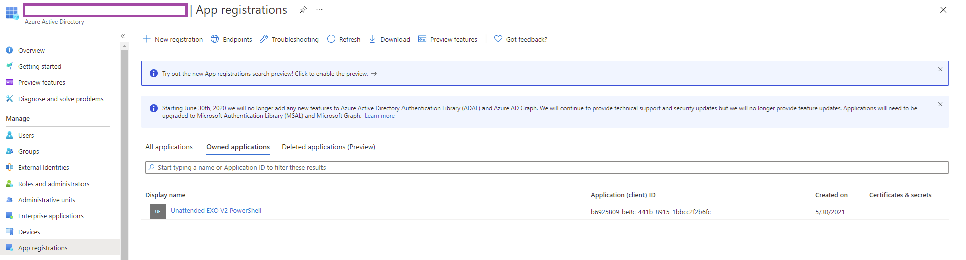Click the Created on column header
Image resolution: width=966 pixels, height=260 pixels.
[831, 195]
